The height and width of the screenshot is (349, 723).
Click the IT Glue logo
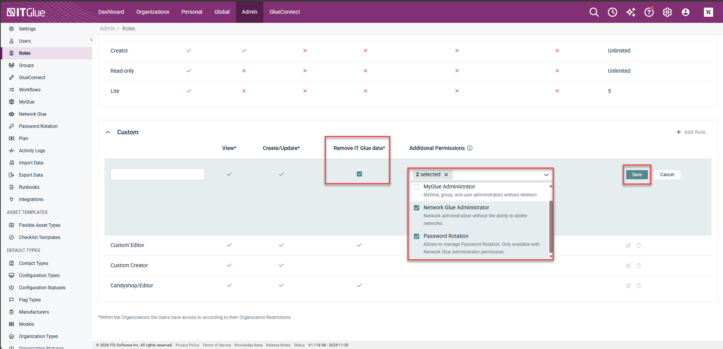26,12
